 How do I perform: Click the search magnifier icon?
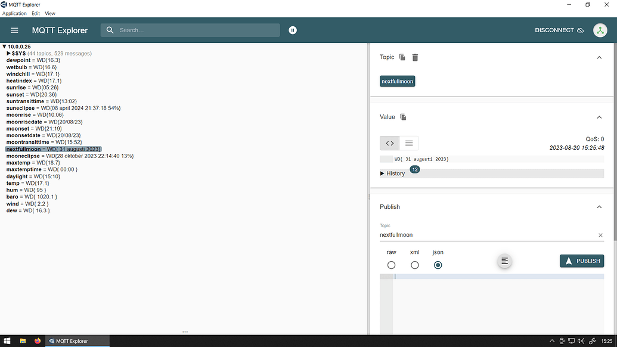point(110,30)
